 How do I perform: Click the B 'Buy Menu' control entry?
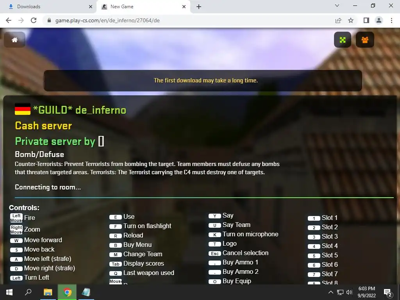tap(130, 245)
